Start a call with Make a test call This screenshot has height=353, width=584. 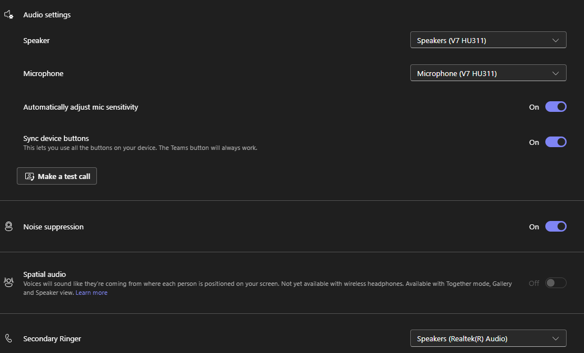[x=57, y=176]
